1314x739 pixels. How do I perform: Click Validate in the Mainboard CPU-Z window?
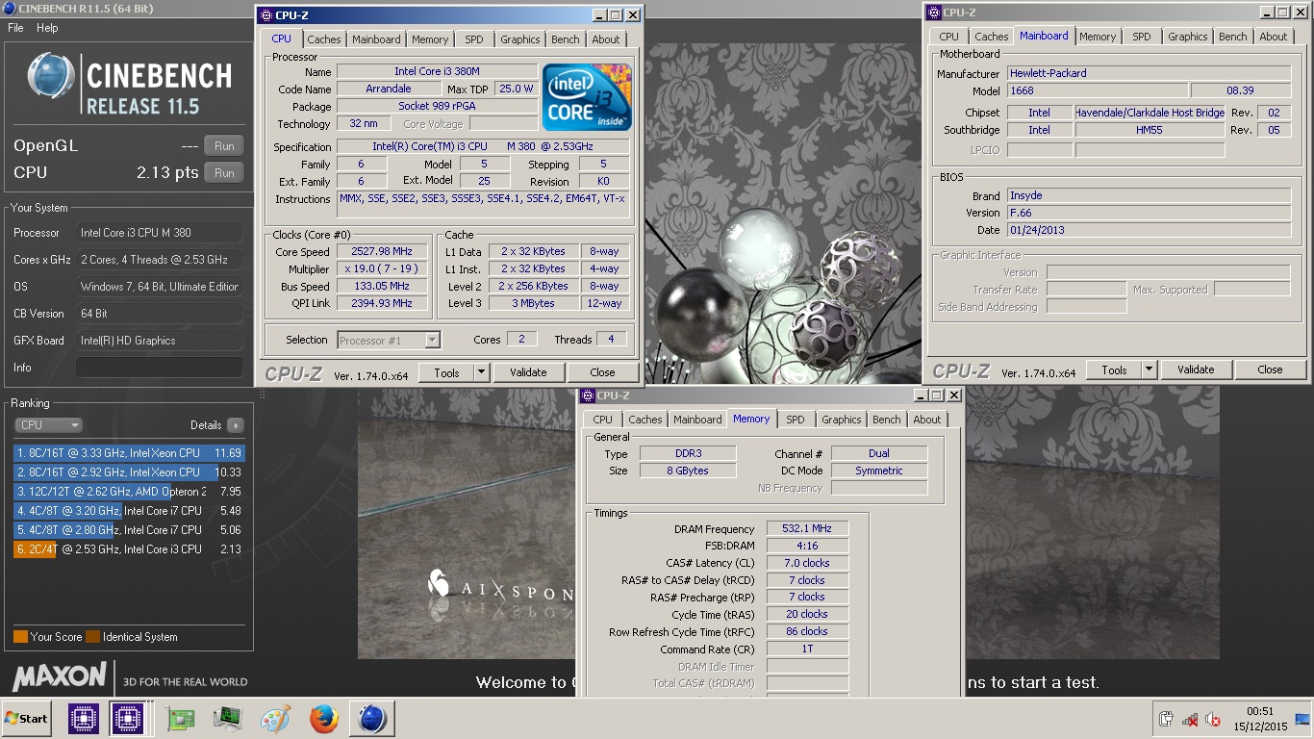point(1196,369)
